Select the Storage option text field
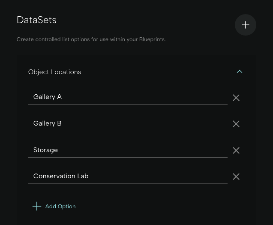The image size is (273, 225). coord(128,150)
